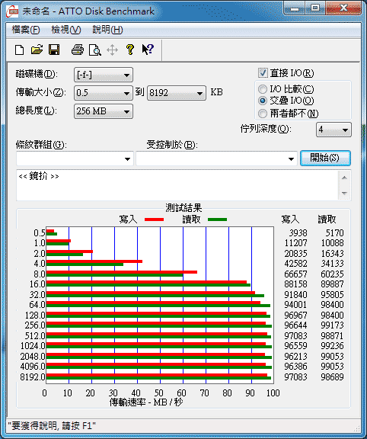
Task: Click the red 寫入 legend swatch
Action: (x=154, y=219)
